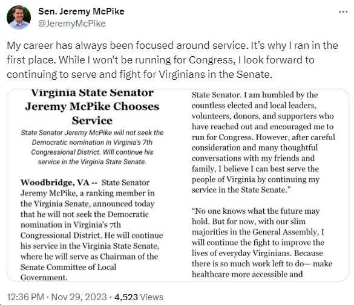View the 4,523 Views analytics
The image size is (354, 305).
click(139, 297)
